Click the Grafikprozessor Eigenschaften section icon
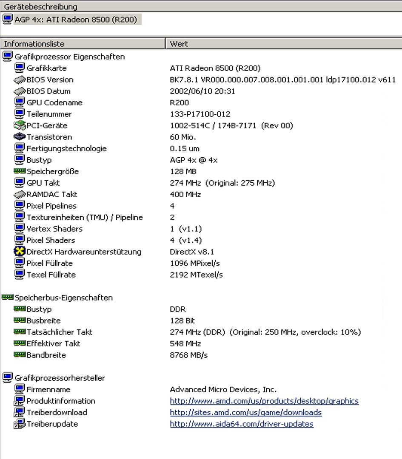Image resolution: width=402 pixels, height=459 pixels. [x=7, y=57]
